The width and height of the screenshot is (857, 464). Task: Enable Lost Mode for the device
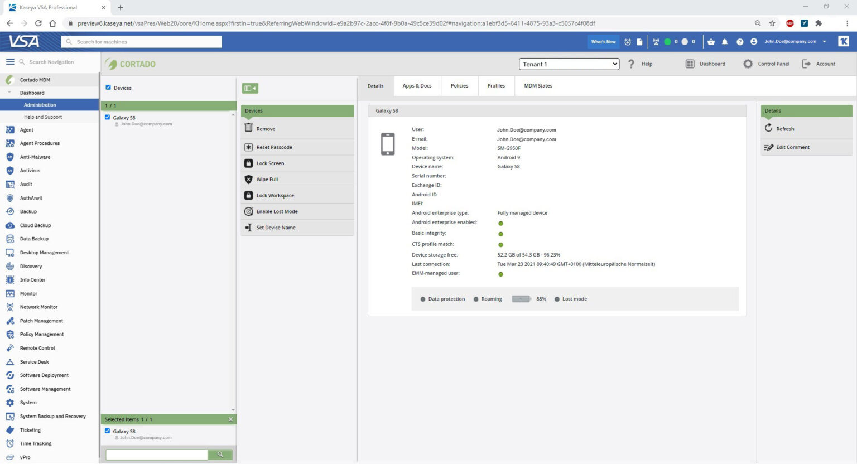click(x=278, y=211)
